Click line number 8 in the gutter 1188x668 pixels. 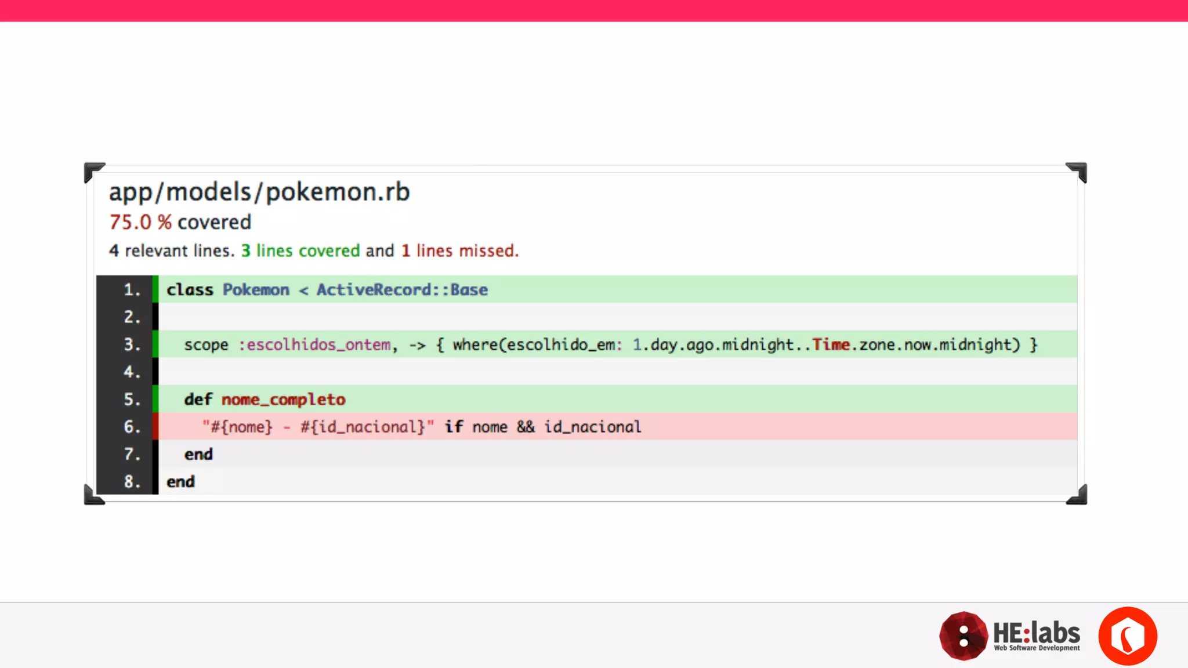132,481
